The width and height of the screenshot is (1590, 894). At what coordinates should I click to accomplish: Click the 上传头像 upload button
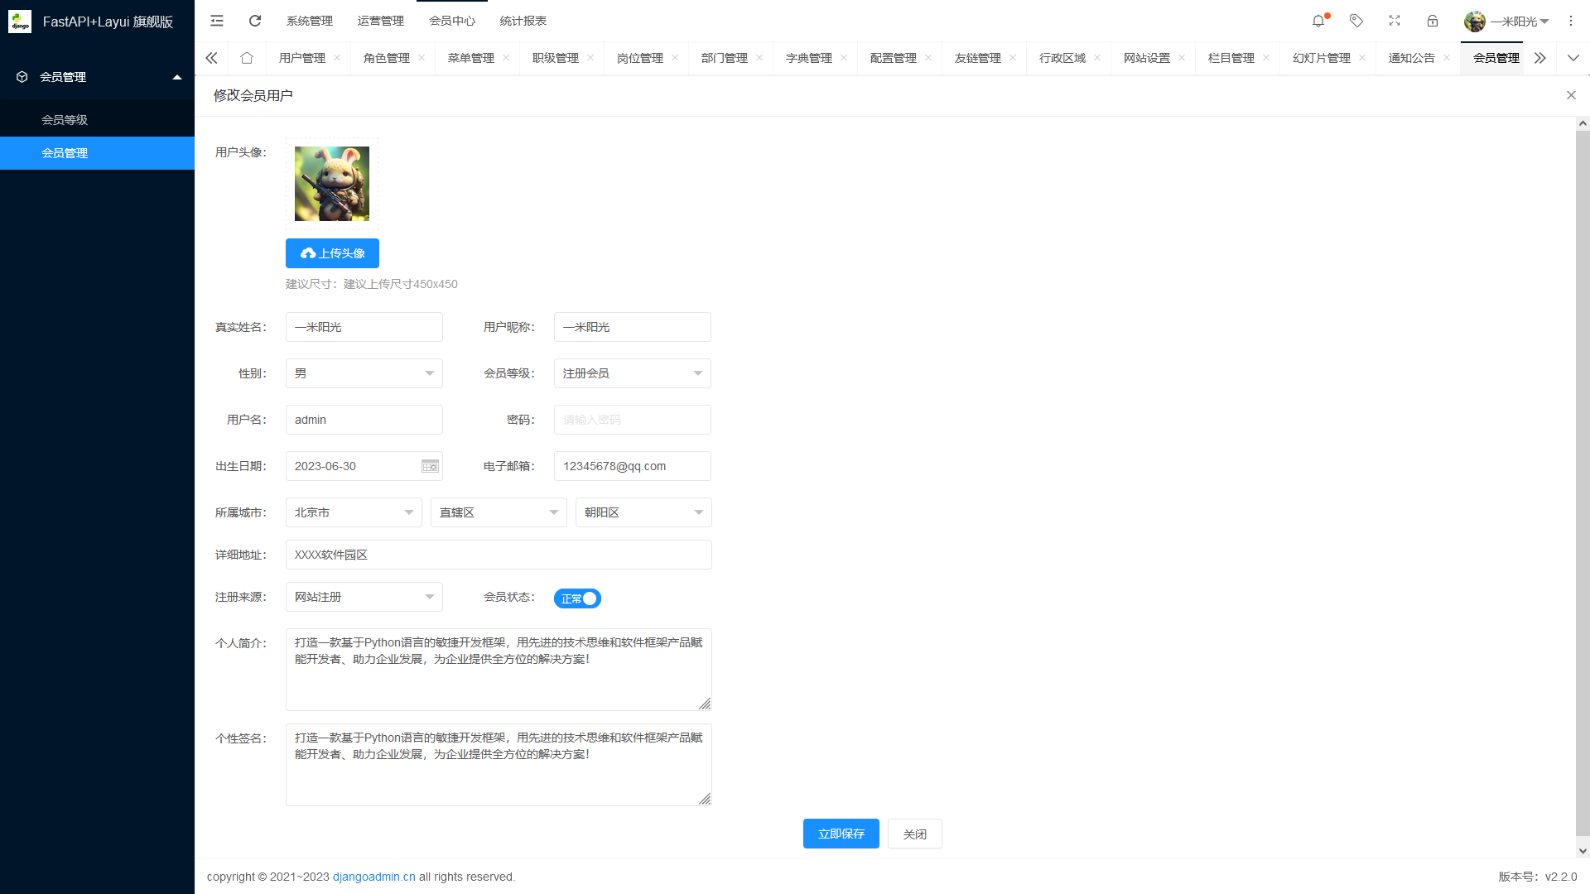point(331,253)
